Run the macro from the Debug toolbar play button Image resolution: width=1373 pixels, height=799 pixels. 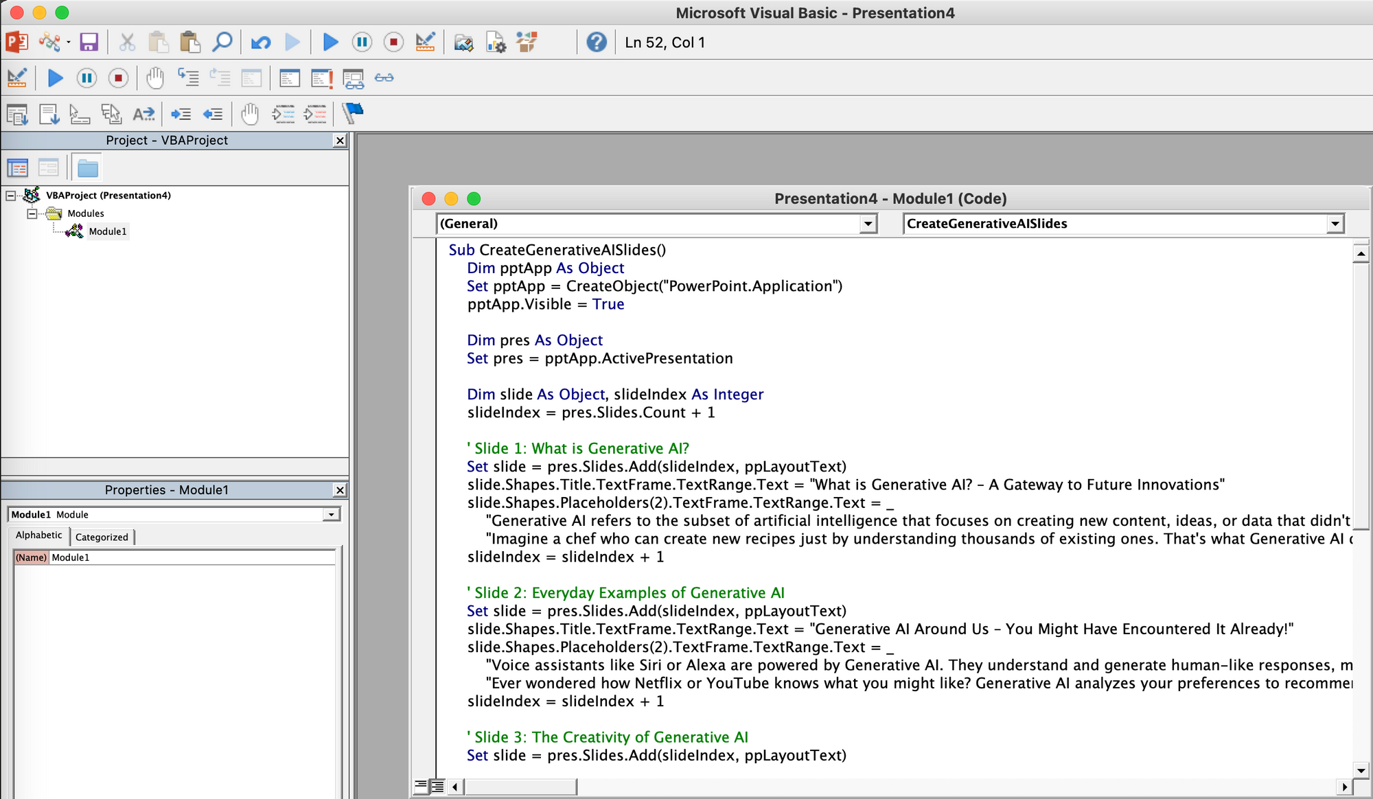point(56,78)
